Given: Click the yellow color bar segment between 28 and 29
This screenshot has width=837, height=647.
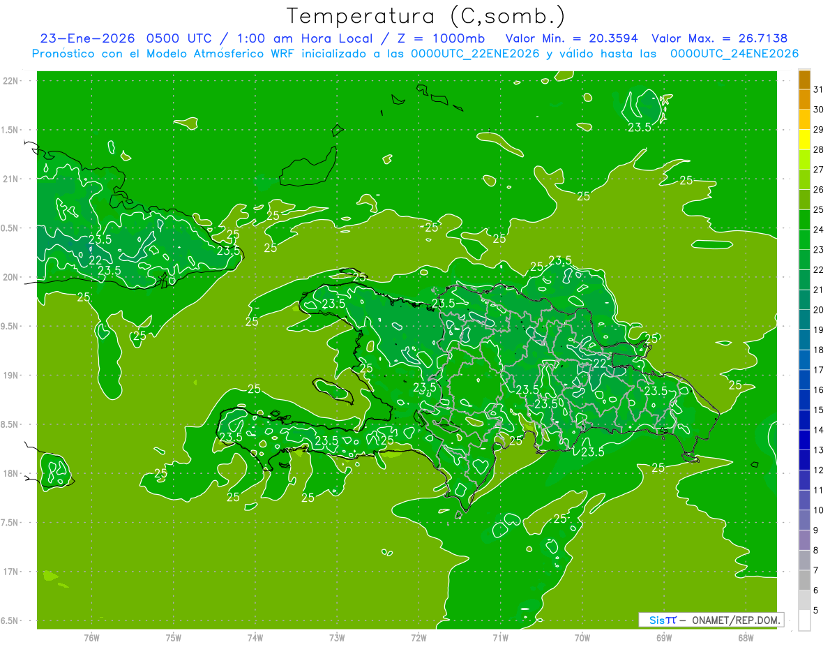Looking at the screenshot, I should pos(804,140).
